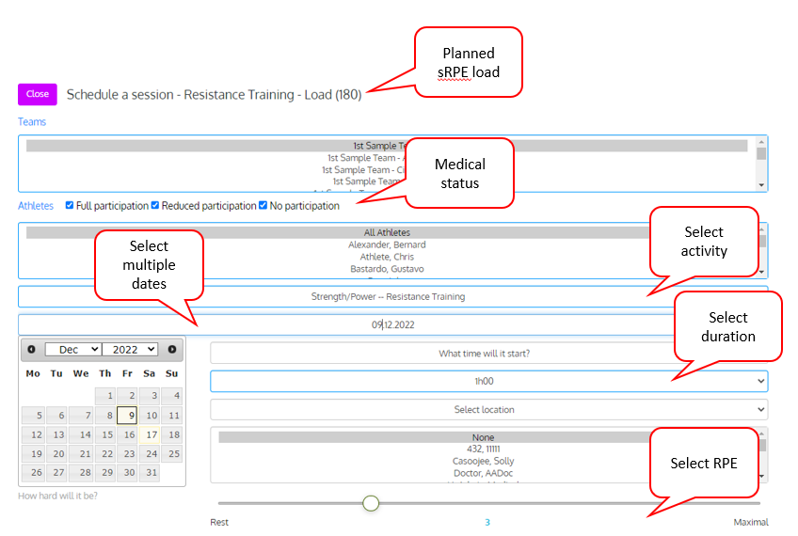Image resolution: width=798 pixels, height=536 pixels.
Task: Pick December 31 in calendar
Action: point(149,472)
